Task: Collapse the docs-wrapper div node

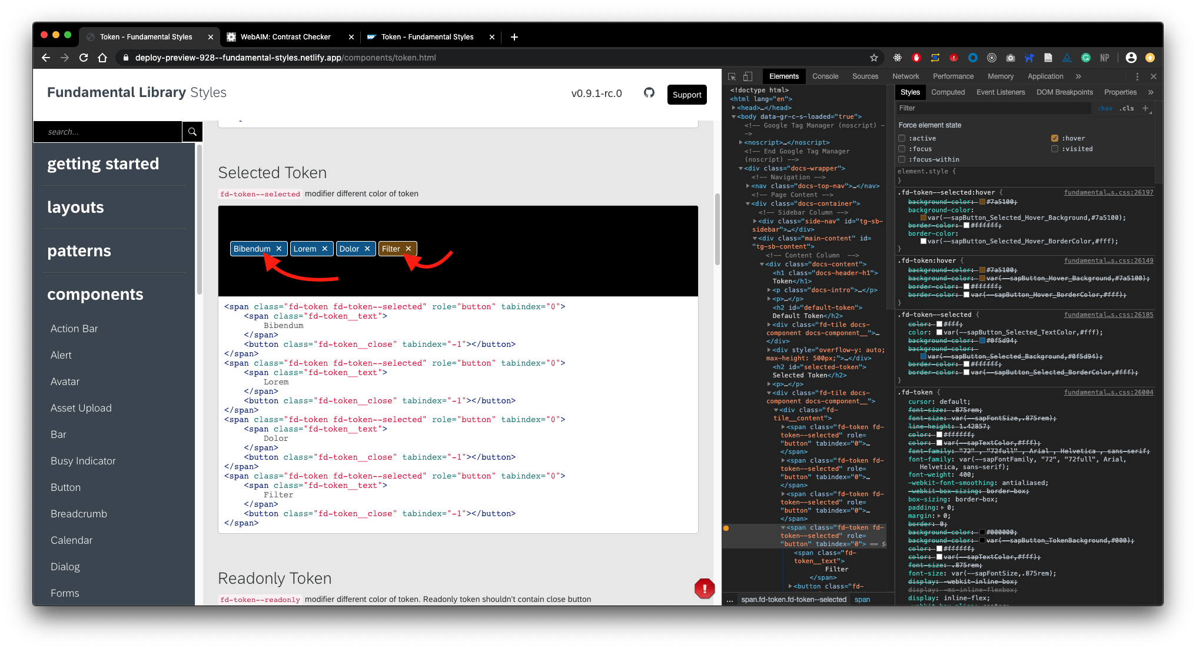Action: coord(740,168)
